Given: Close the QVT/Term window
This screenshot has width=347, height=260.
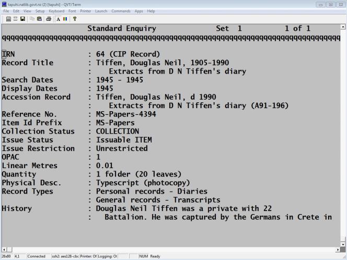Looking at the screenshot, I should [341, 4].
